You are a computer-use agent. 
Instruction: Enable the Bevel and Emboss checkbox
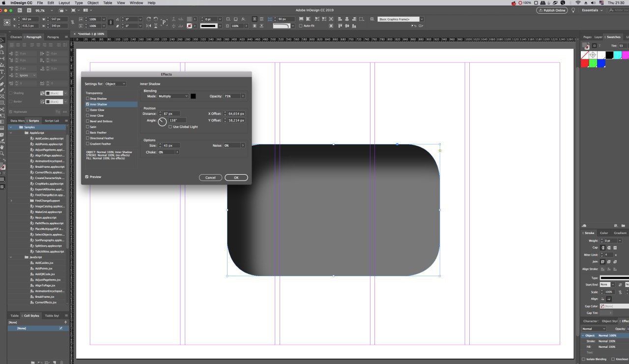point(87,121)
